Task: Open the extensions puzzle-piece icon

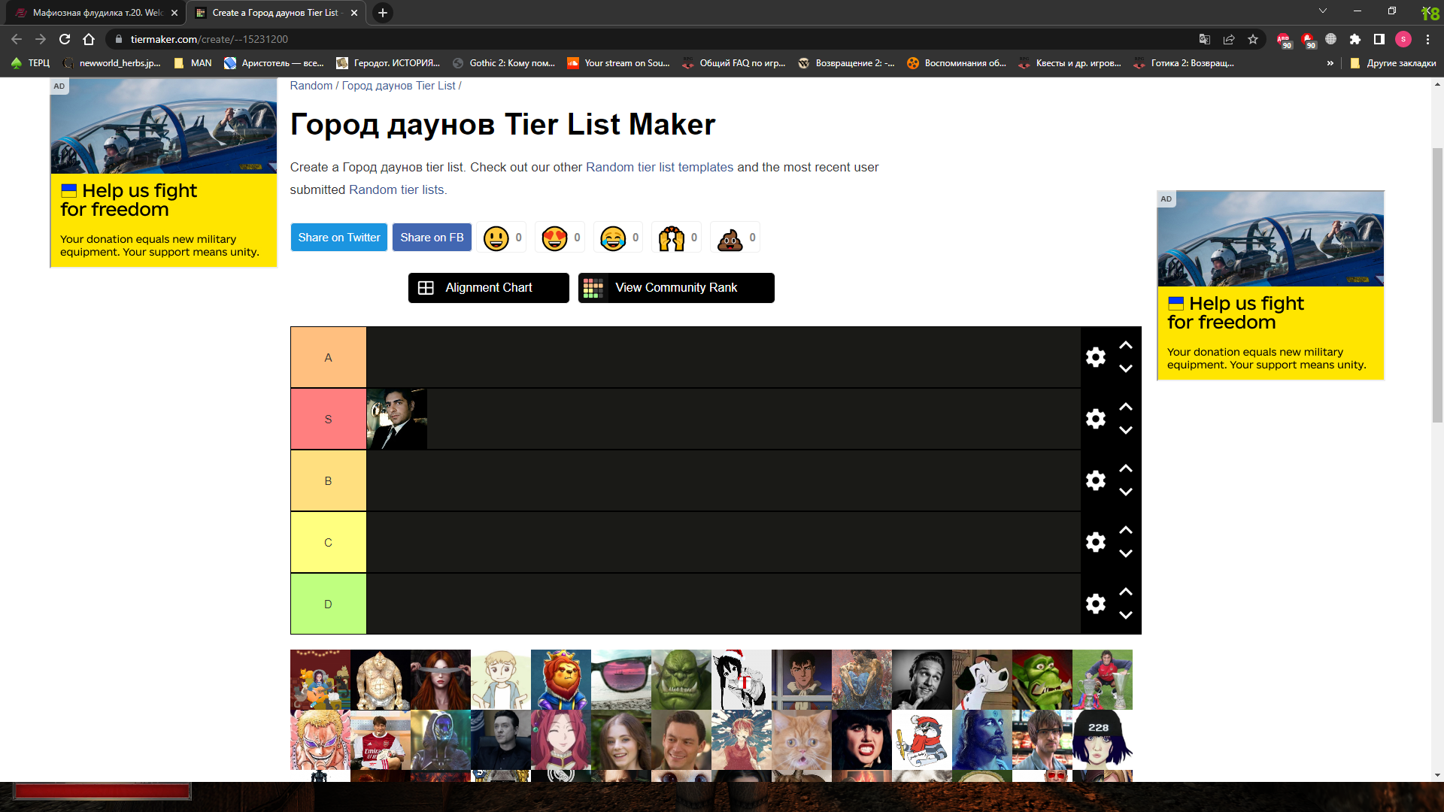Action: [x=1356, y=39]
